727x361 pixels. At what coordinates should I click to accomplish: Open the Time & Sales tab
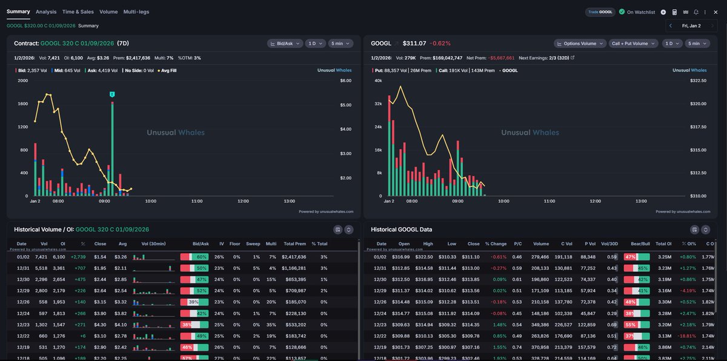click(x=78, y=12)
